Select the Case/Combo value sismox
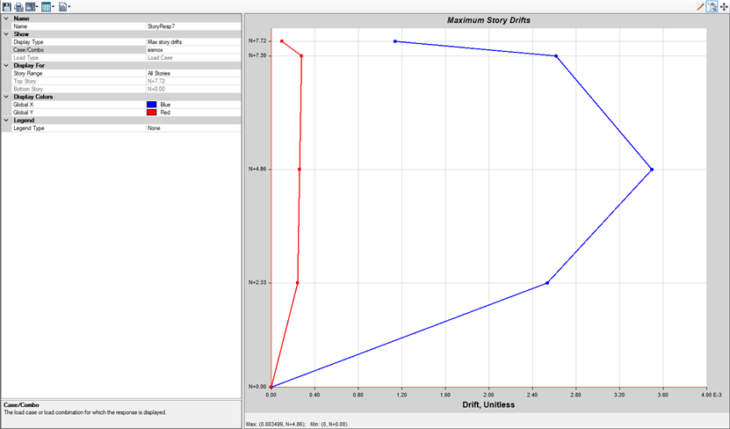The image size is (730, 429). pos(193,50)
